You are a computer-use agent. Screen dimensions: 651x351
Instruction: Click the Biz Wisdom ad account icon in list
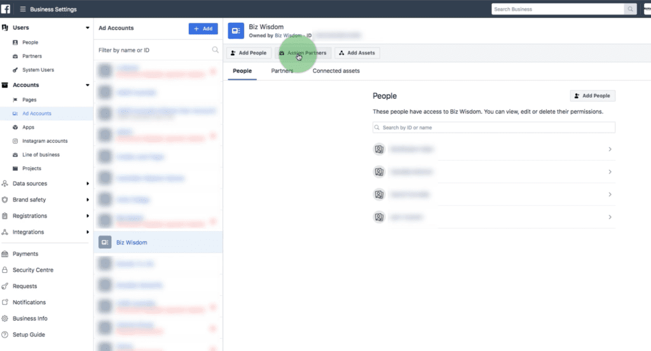click(105, 242)
